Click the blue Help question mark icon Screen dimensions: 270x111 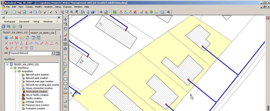point(93,12)
